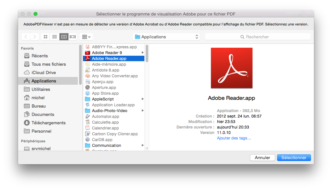Viewport: 332px width, 190px height.
Task: Go forward to next folder
Action: (35, 37)
